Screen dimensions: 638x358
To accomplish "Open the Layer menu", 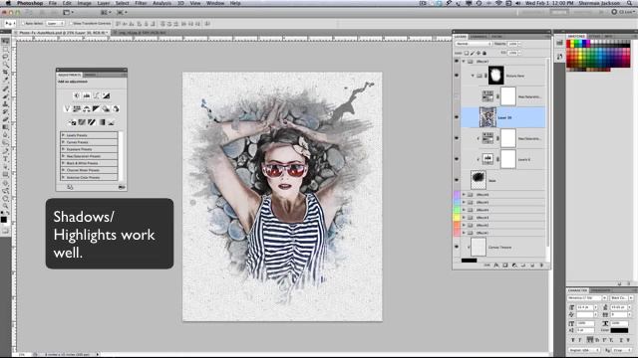I will [104, 3].
